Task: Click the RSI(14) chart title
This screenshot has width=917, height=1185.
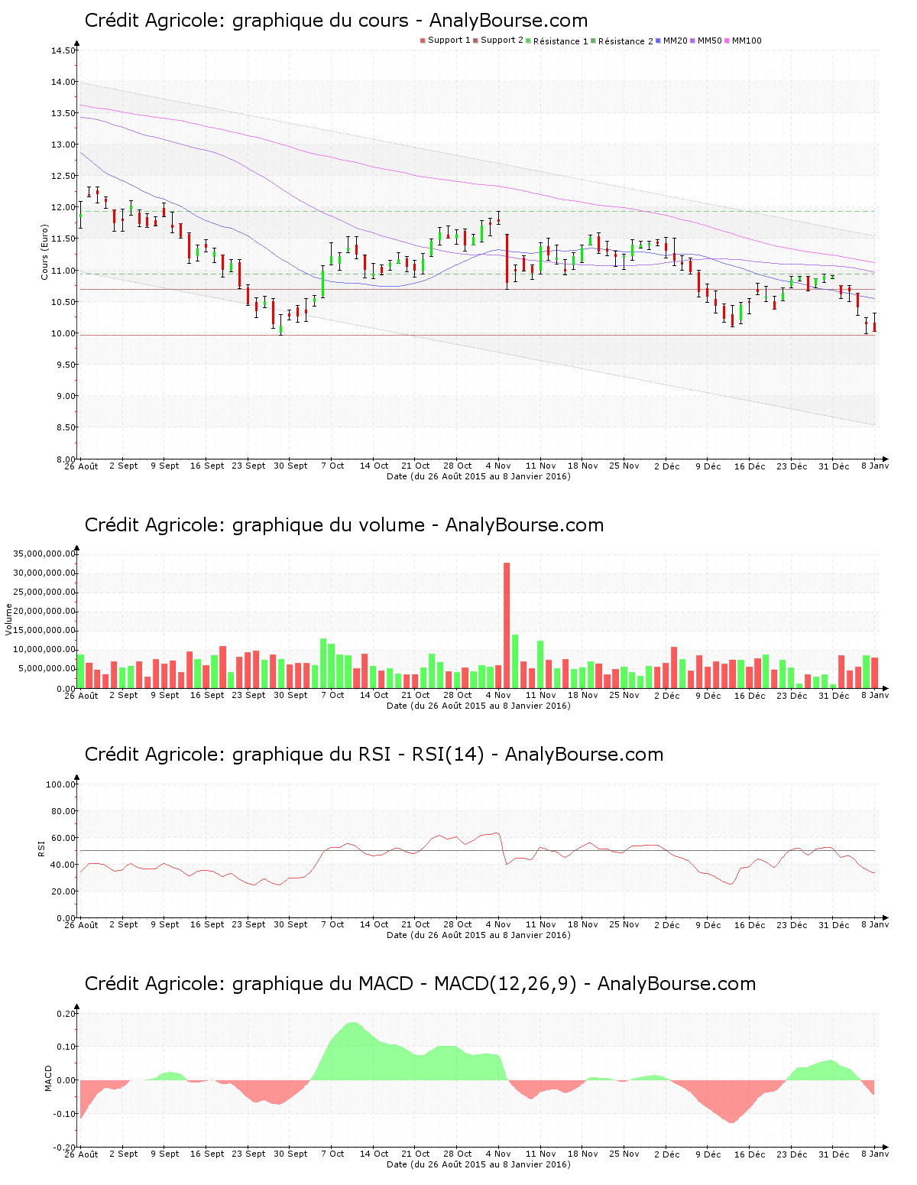Action: point(374,755)
